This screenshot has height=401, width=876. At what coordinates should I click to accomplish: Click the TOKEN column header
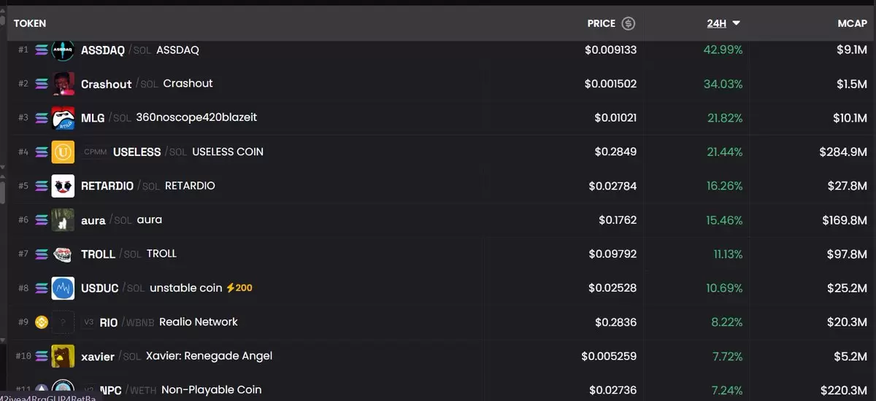pyautogui.click(x=30, y=23)
